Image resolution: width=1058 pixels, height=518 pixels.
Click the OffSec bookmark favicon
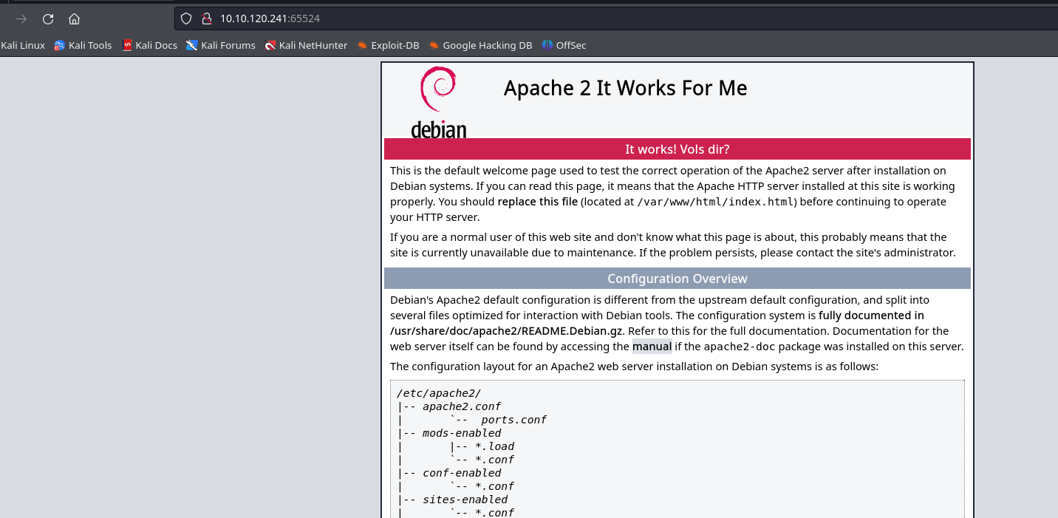[x=547, y=45]
